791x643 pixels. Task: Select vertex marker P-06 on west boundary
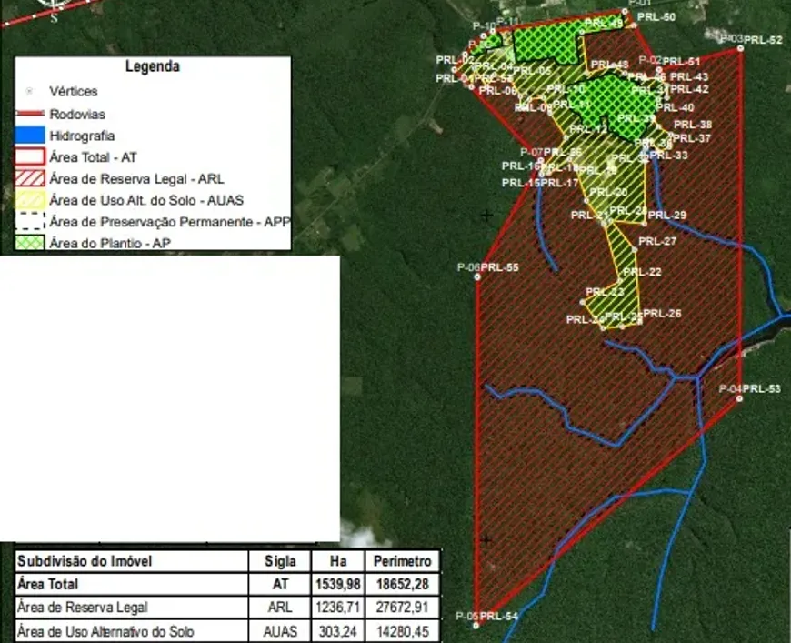tap(477, 276)
